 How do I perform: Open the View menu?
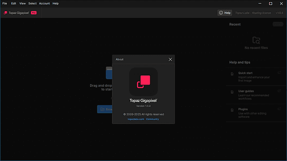(22, 4)
